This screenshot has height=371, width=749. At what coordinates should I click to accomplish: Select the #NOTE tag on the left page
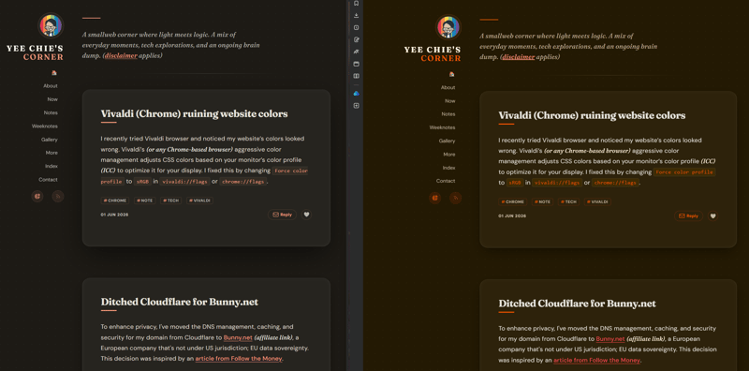[x=145, y=200]
